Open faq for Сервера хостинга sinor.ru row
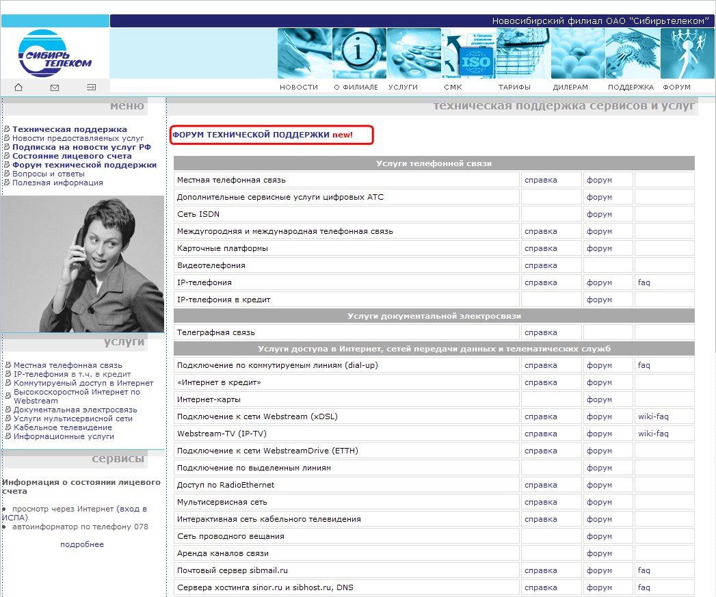The width and height of the screenshot is (716, 597). pos(644,587)
